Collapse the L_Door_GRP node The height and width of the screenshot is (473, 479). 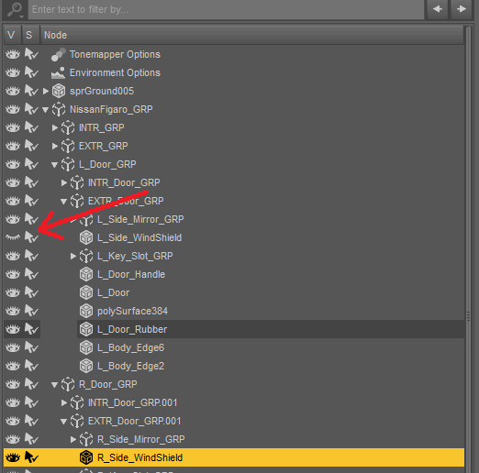54,165
